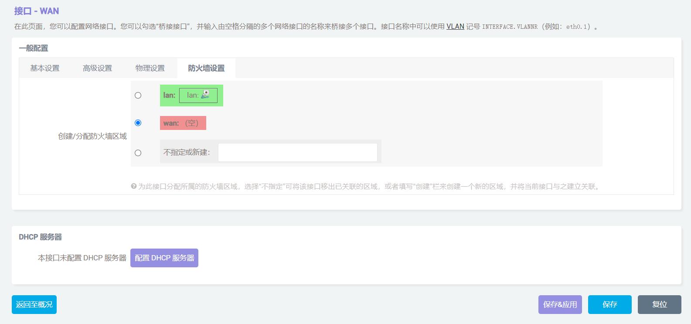
Task: Click the 接口 - WAN page title
Action: click(37, 11)
